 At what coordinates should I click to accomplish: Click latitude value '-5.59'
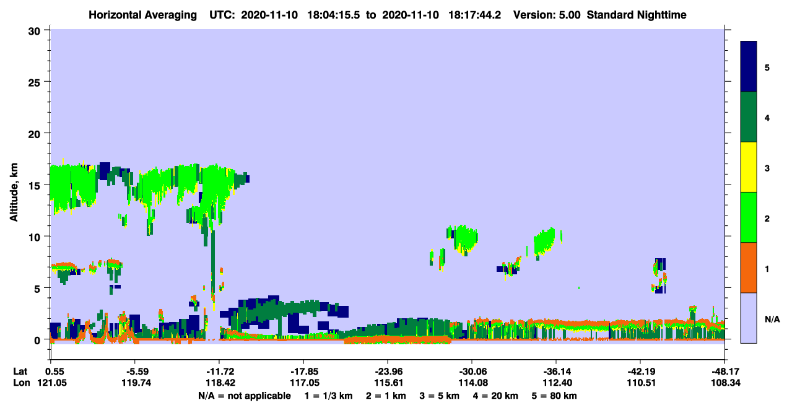click(x=134, y=372)
